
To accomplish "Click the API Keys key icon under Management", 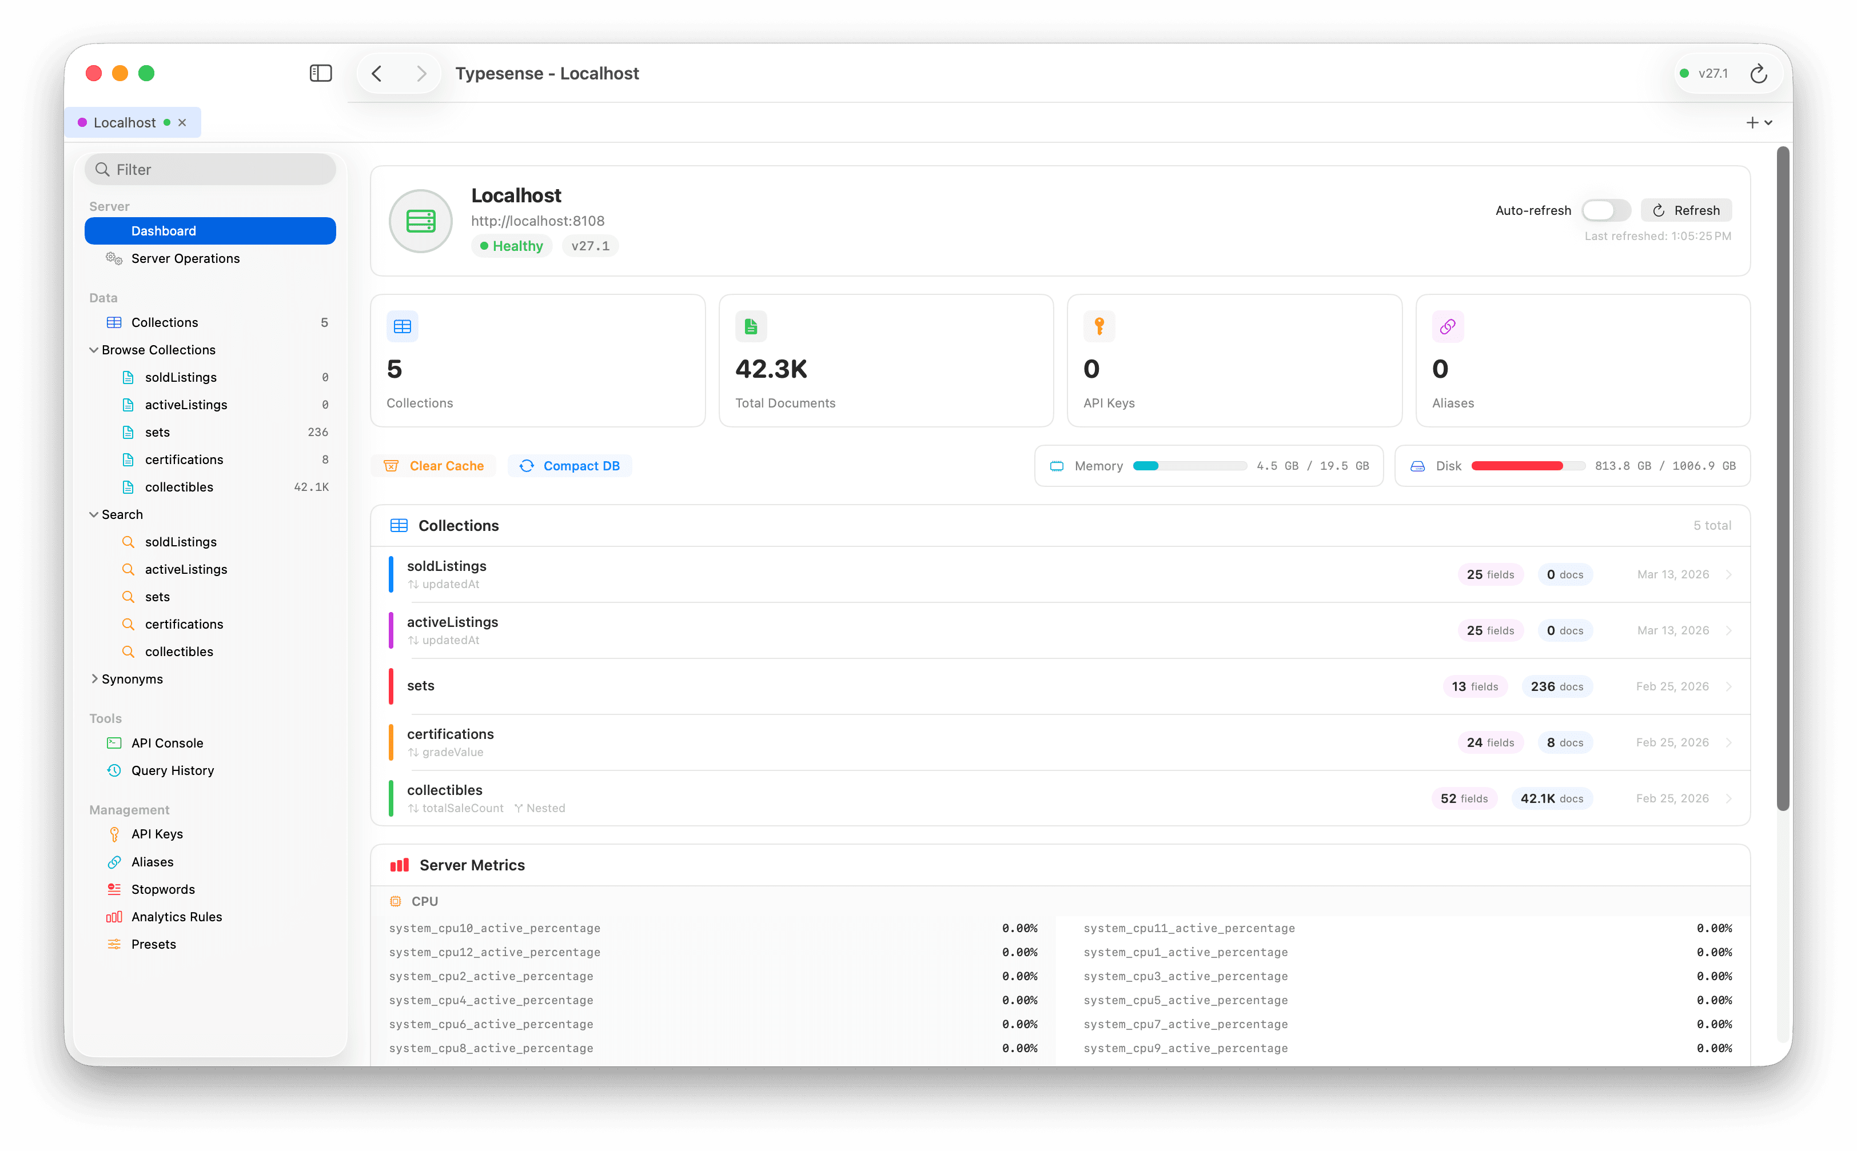I will click(113, 834).
